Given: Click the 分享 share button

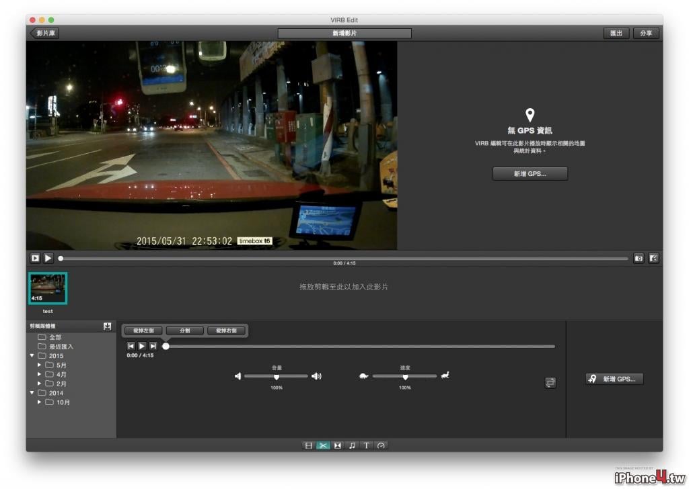Looking at the screenshot, I should [x=646, y=34].
